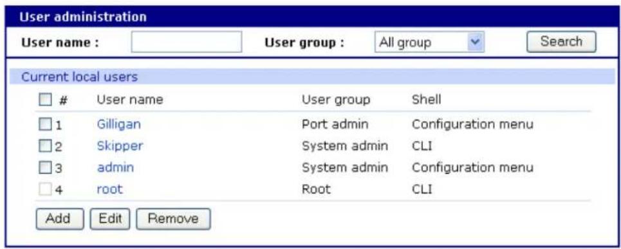The image size is (621, 249).
Task: Click CLI in Skipper's row
Action: point(422,147)
